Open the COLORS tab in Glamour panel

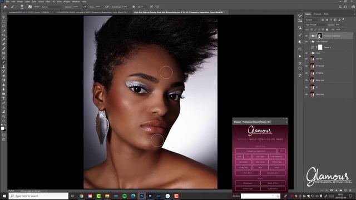coord(271,139)
